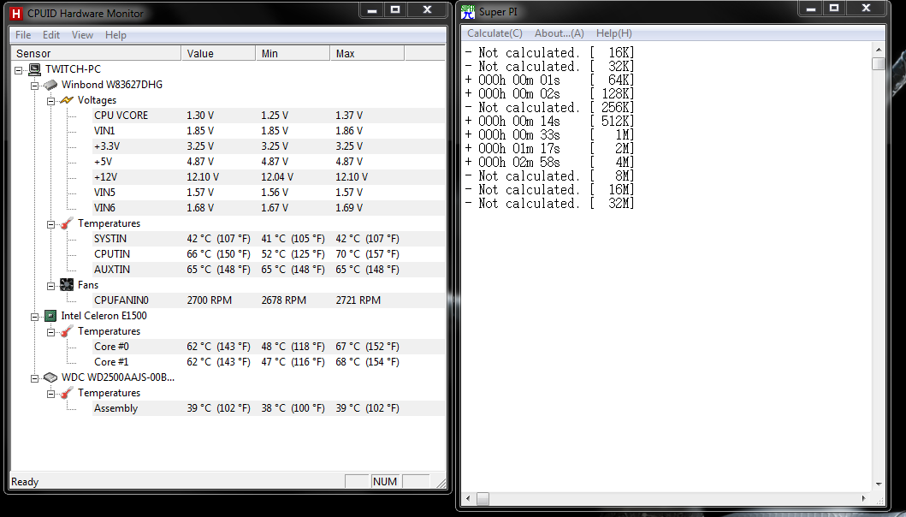Select the Core #1 temperature row
Viewport: 906px width, 517px height.
tap(269, 362)
